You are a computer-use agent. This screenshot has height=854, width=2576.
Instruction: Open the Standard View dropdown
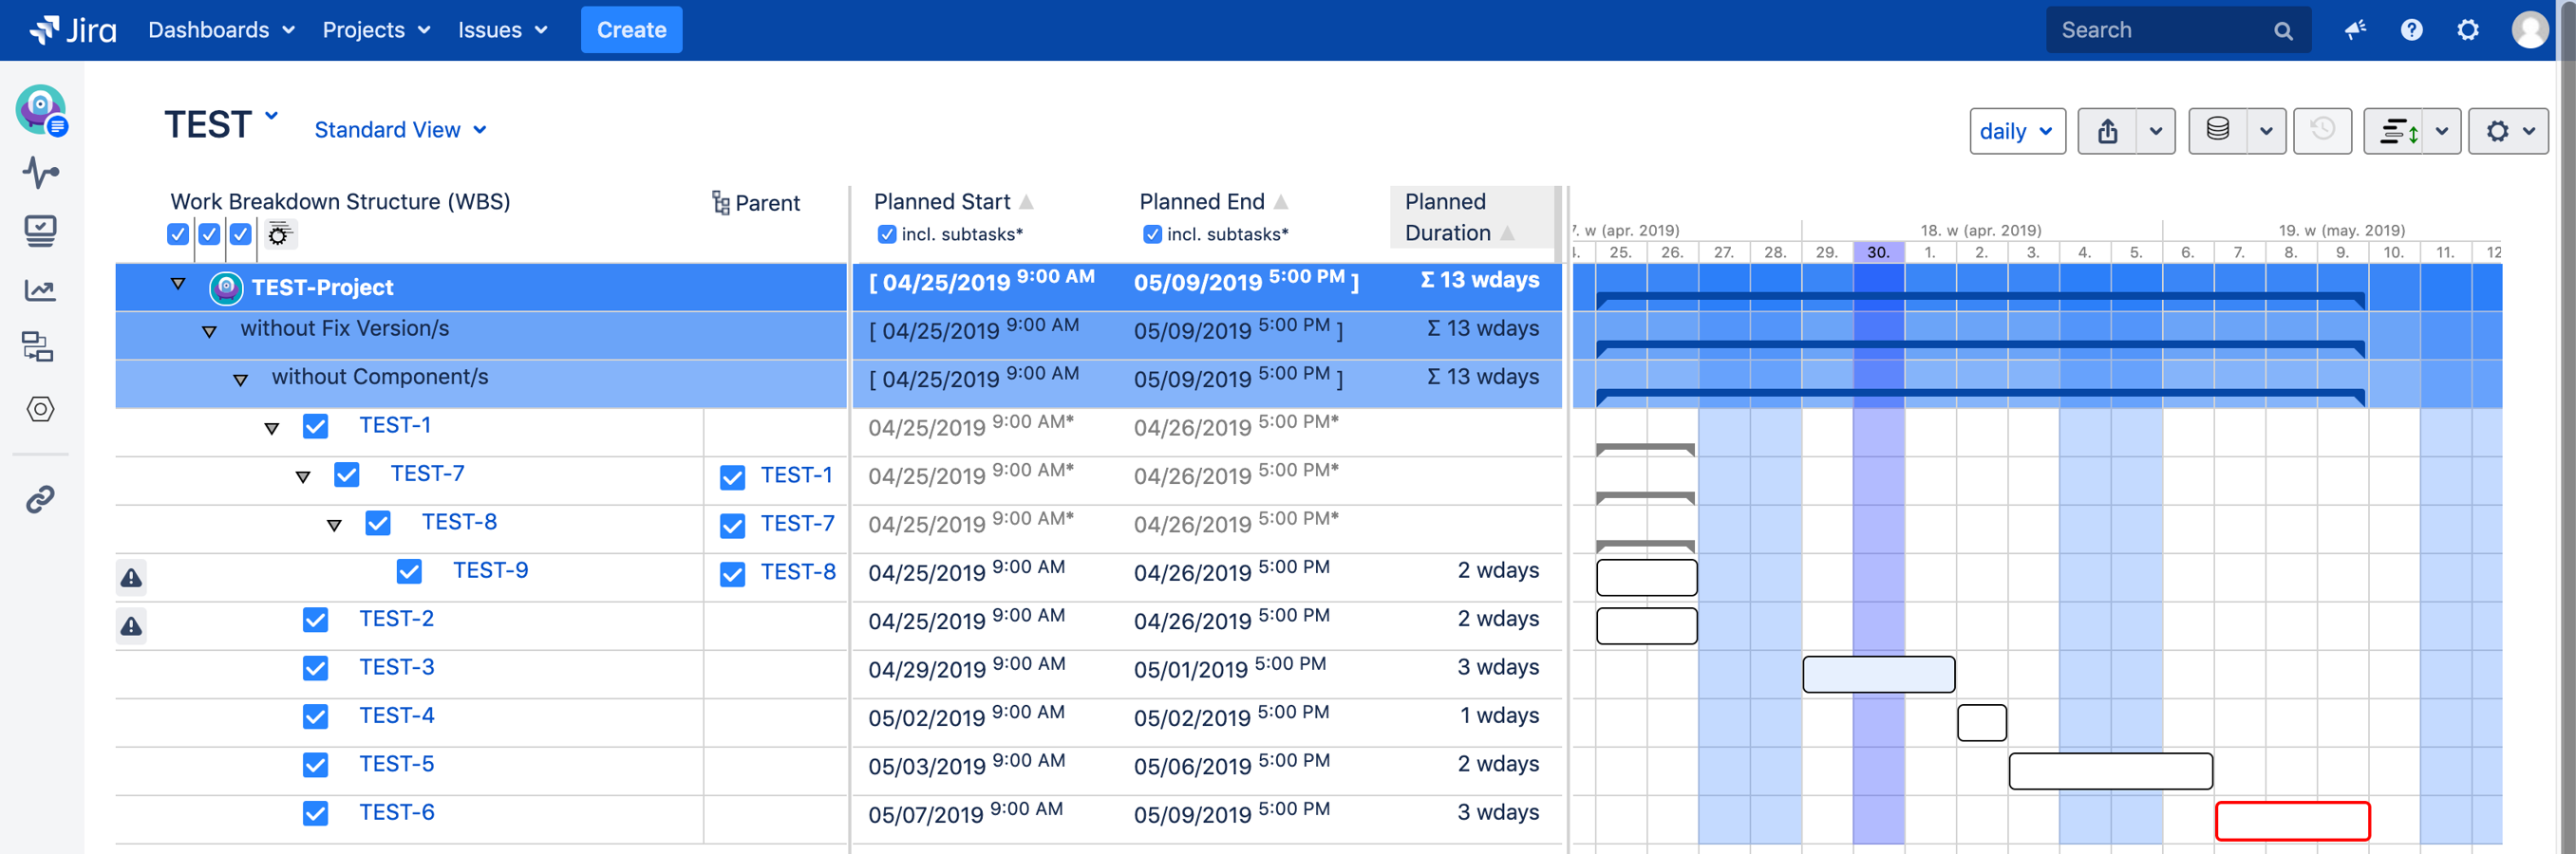tap(400, 129)
